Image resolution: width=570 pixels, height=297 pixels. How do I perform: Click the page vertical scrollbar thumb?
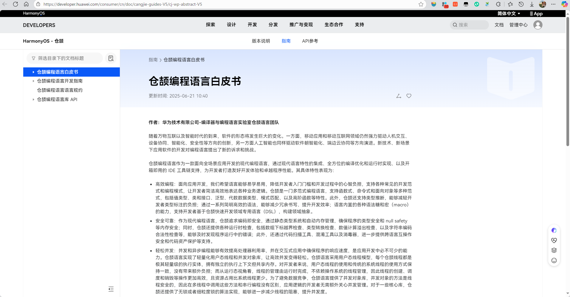coord(568,81)
